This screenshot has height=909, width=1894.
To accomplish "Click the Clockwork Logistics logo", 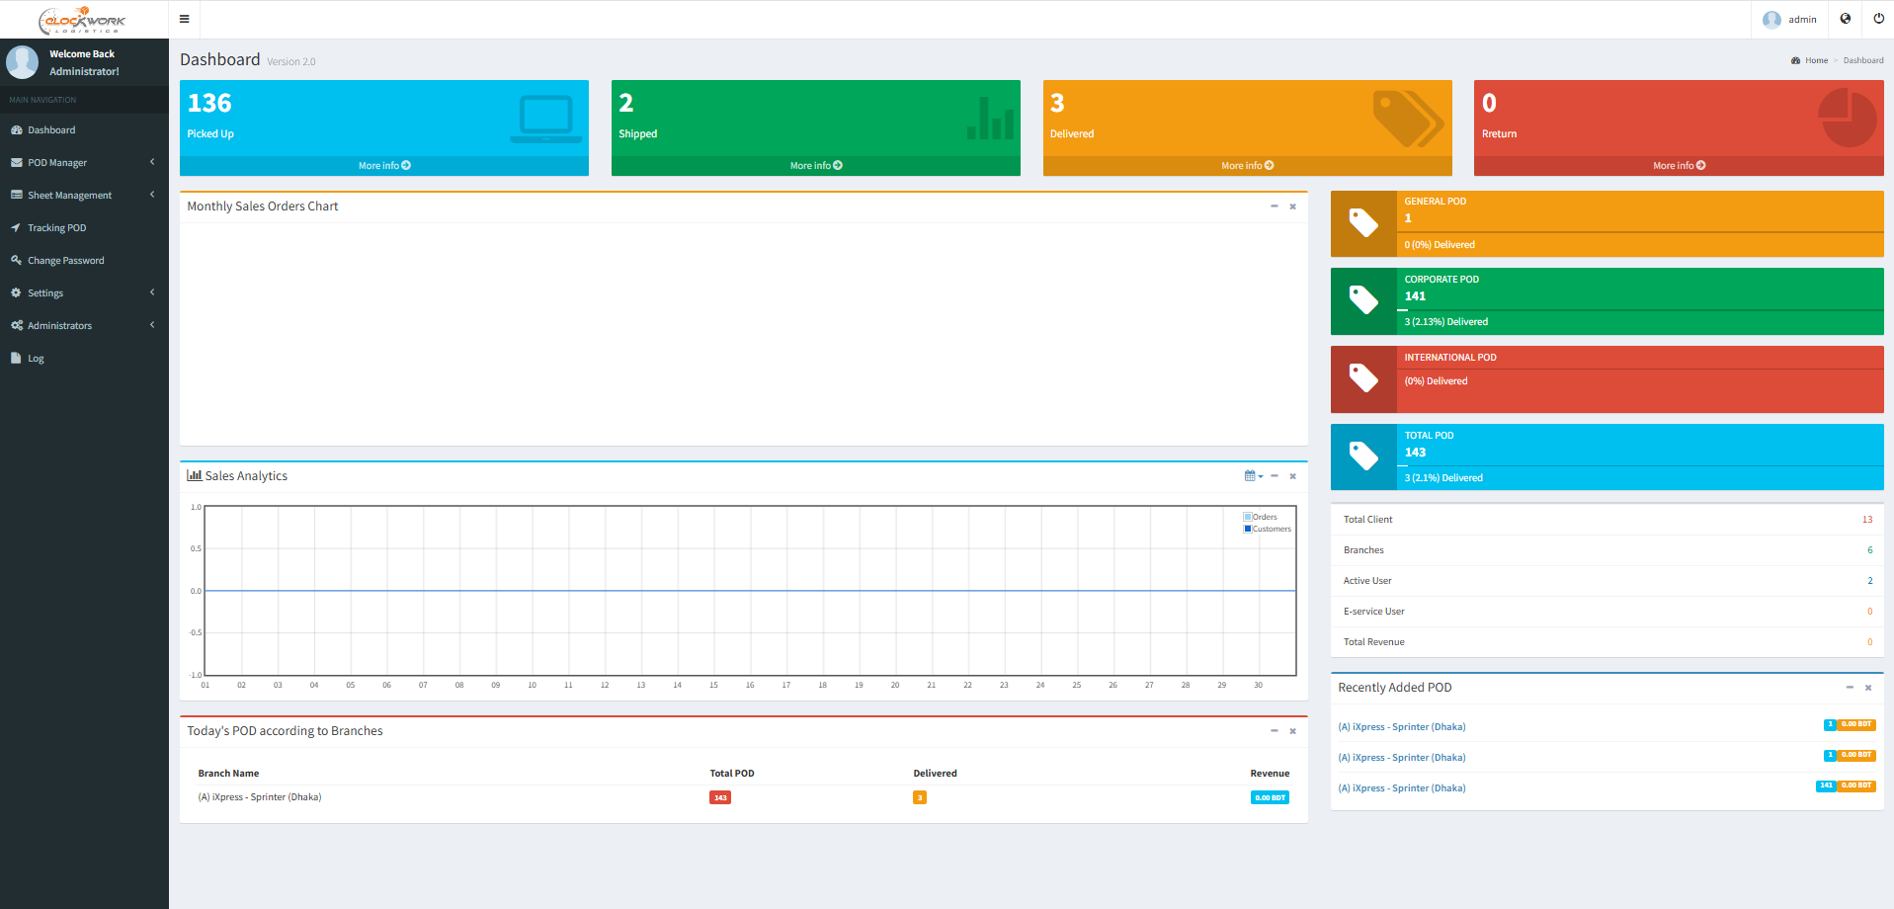I will pos(83,20).
